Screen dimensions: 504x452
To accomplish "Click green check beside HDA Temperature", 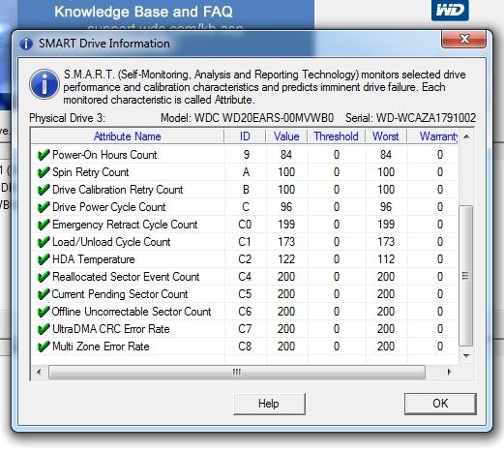I will tap(44, 259).
